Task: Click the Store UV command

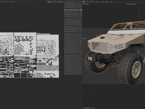Action: 73,69
